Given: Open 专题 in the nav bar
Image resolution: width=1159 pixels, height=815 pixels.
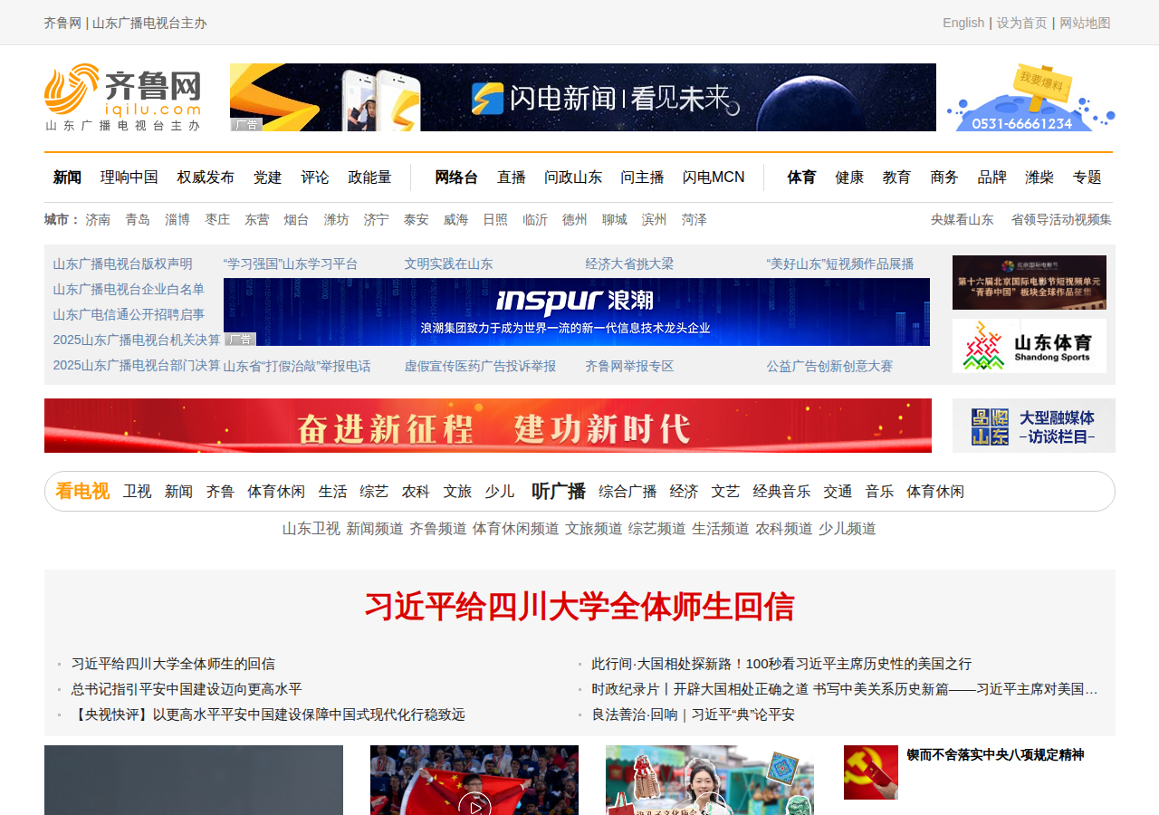Looking at the screenshot, I should click(x=1087, y=177).
